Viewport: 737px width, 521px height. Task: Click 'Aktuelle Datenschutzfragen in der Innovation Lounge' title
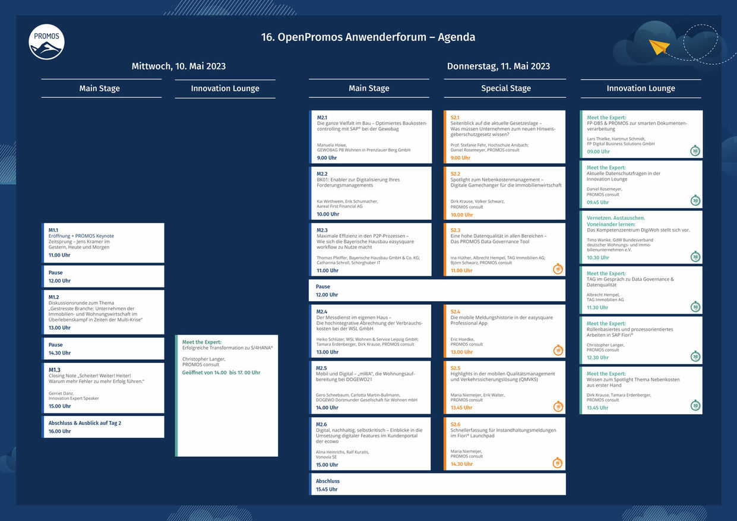(624, 176)
